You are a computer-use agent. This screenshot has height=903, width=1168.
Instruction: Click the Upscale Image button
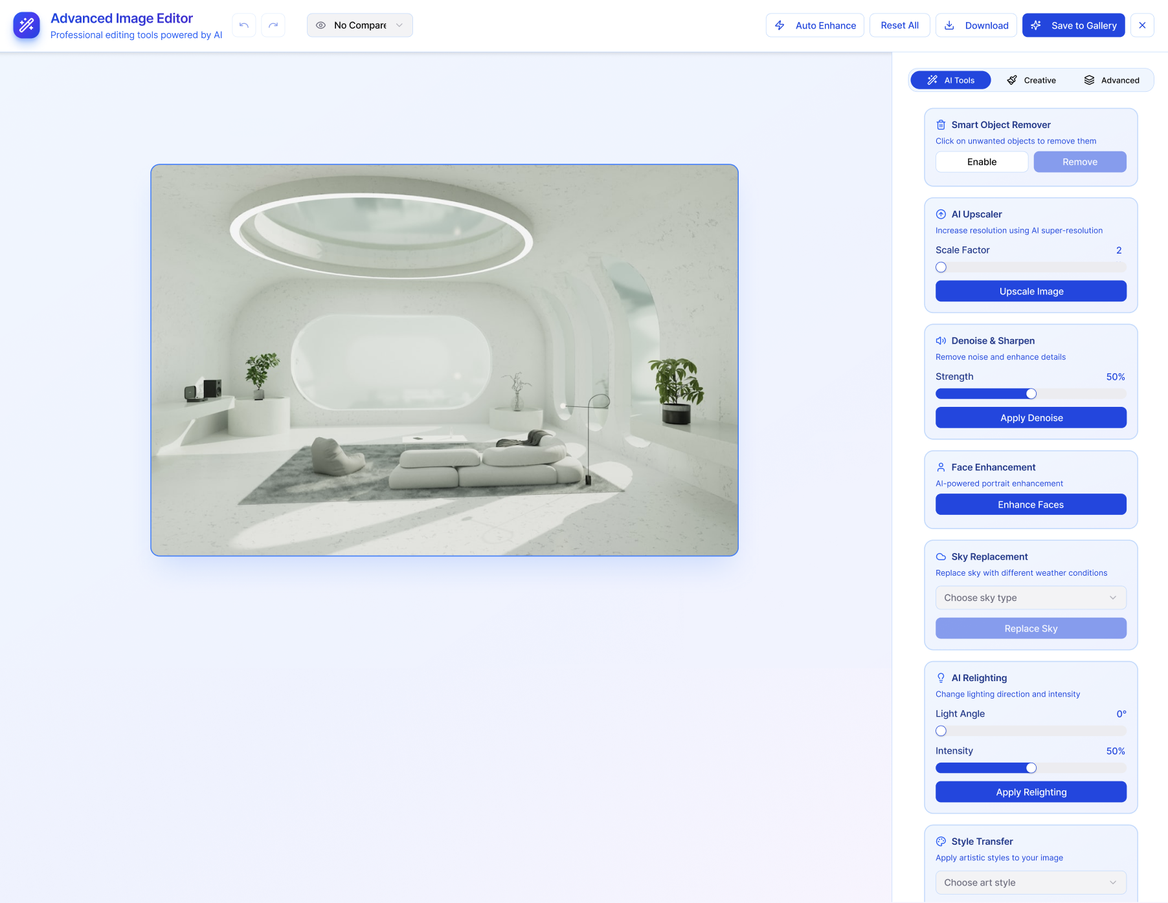click(1031, 291)
